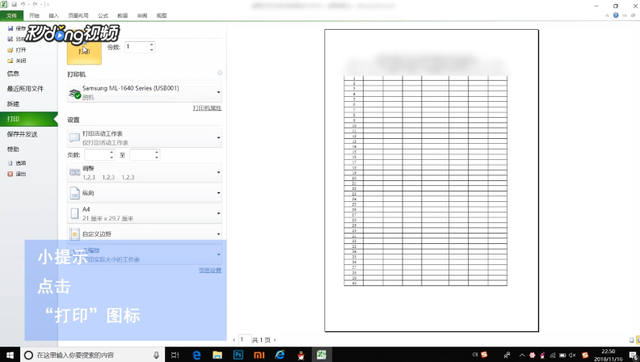Click the 份数 copies number field

(137, 47)
